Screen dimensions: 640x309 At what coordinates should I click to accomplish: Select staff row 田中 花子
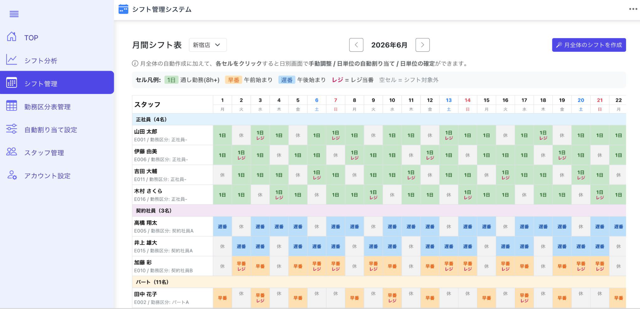[x=172, y=298]
